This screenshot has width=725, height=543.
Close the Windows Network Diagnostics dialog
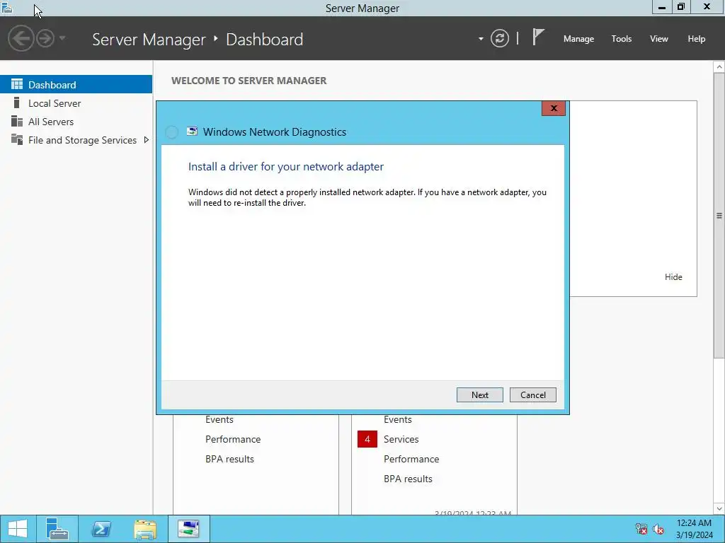click(x=554, y=108)
